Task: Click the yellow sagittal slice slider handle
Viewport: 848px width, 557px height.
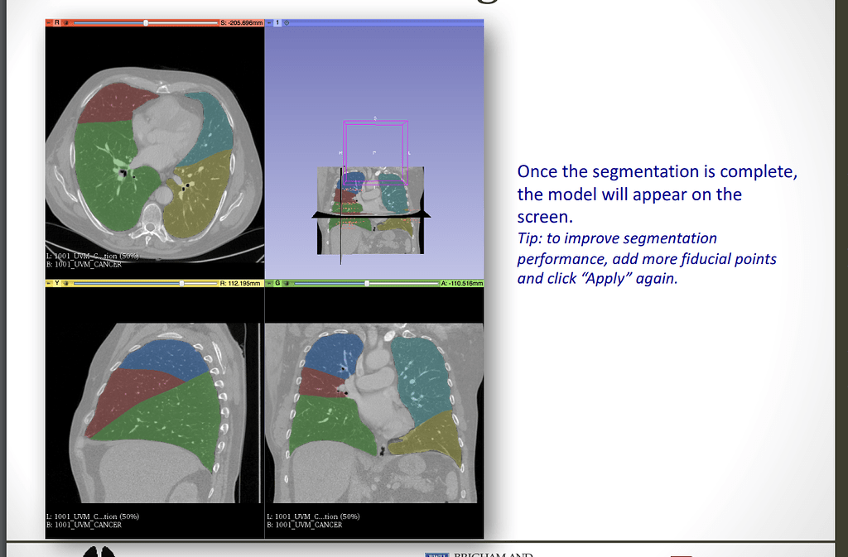Action: [x=182, y=282]
